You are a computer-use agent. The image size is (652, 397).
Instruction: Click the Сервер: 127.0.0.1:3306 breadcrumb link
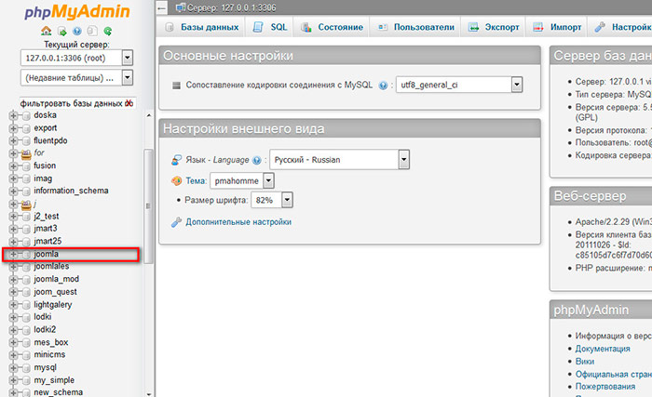point(231,7)
